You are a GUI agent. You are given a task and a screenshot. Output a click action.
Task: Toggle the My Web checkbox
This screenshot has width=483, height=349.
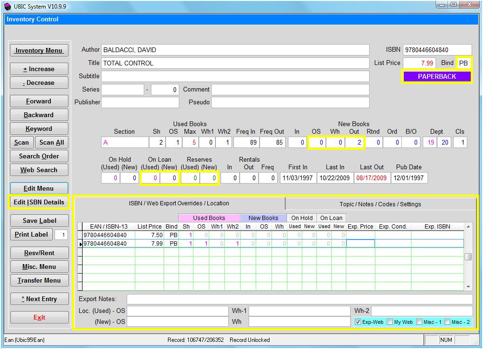390,322
